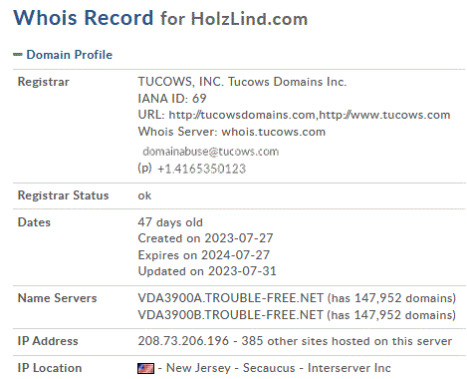Click the Updated on 2023-07-31 date
Screen dimensions: 467x379
(207, 271)
